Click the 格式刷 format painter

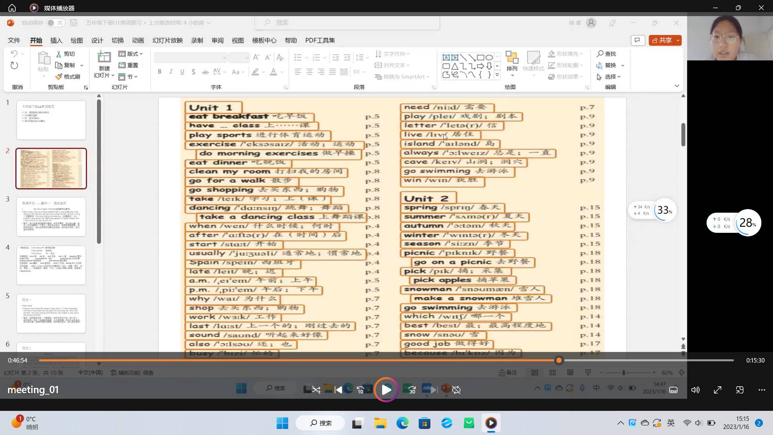click(x=68, y=77)
